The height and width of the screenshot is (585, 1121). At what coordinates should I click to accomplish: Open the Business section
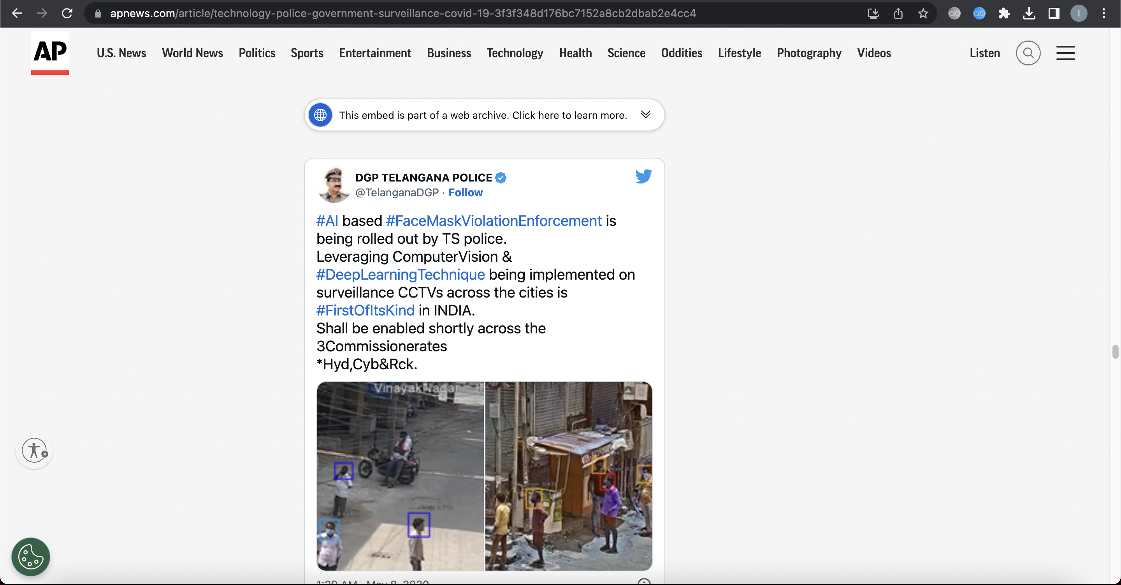pyautogui.click(x=449, y=53)
